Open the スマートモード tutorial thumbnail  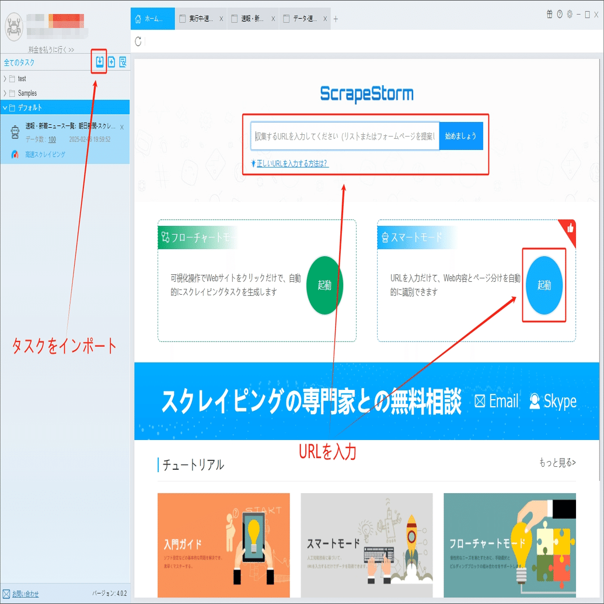tap(366, 545)
